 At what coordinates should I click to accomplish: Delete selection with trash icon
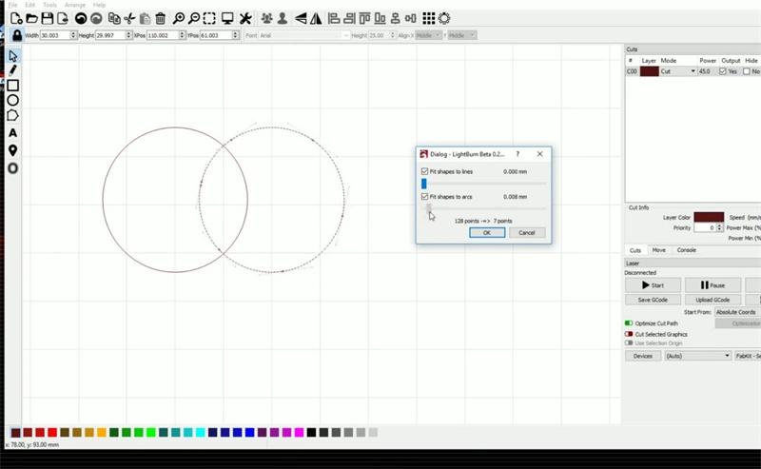tap(160, 18)
